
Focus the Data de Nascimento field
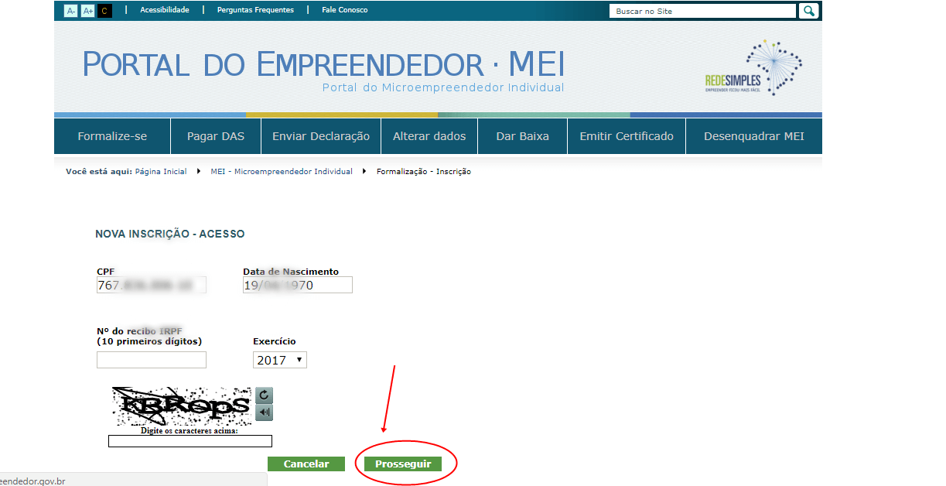pyautogui.click(x=298, y=285)
